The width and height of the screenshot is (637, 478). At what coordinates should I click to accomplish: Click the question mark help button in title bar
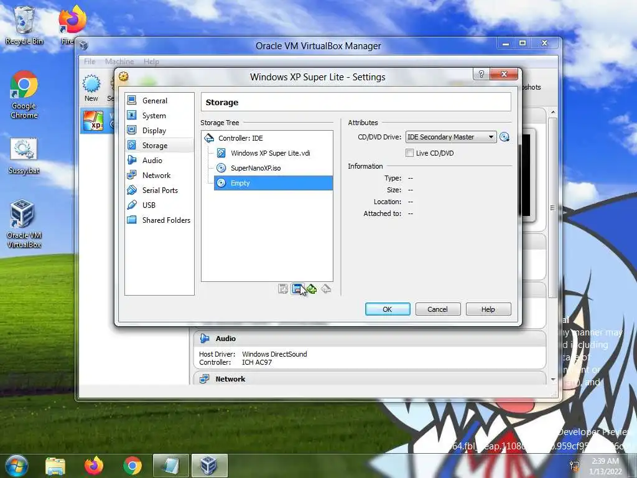click(x=481, y=74)
